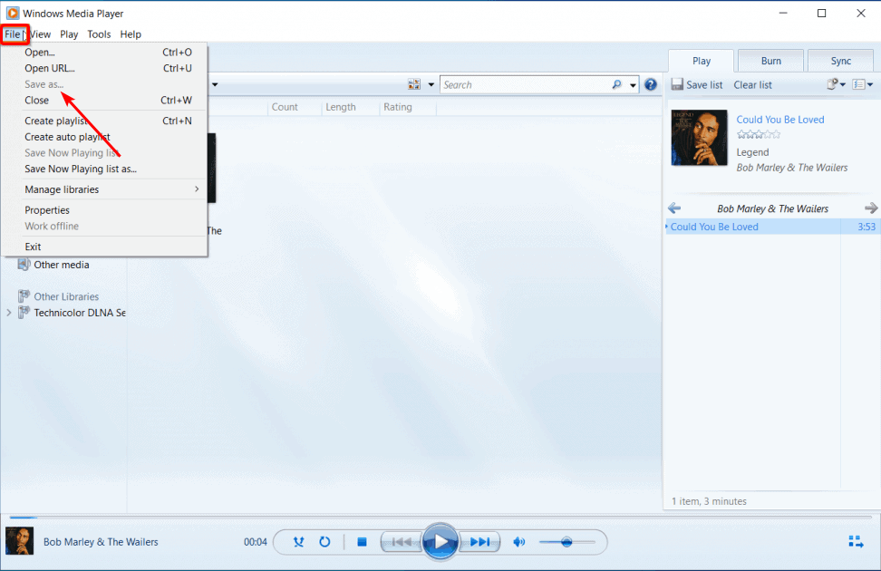Viewport: 881px width, 571px height.
Task: Click the search magnifier icon
Action: 616,84
